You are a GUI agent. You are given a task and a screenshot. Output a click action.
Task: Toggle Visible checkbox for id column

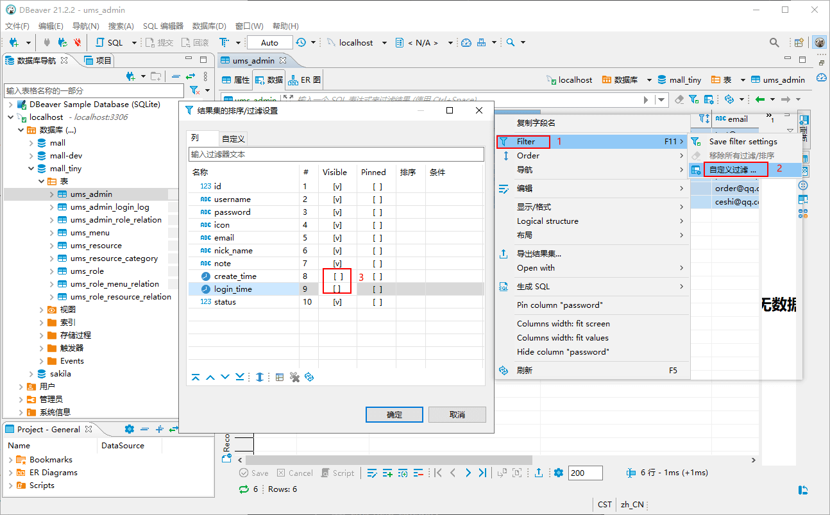337,186
